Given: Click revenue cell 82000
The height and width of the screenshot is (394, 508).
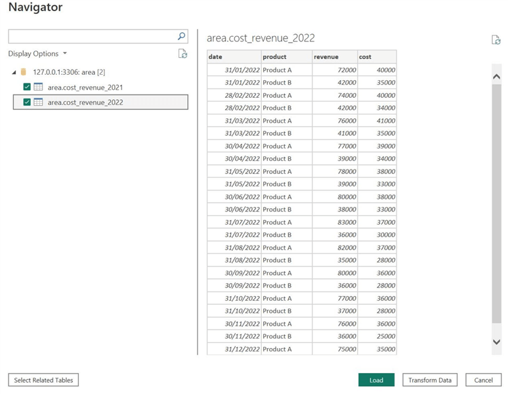Looking at the screenshot, I should coord(335,248).
